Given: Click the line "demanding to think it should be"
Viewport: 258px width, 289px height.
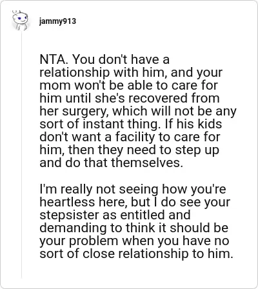Looking at the screenshot, I should pos(134,228).
